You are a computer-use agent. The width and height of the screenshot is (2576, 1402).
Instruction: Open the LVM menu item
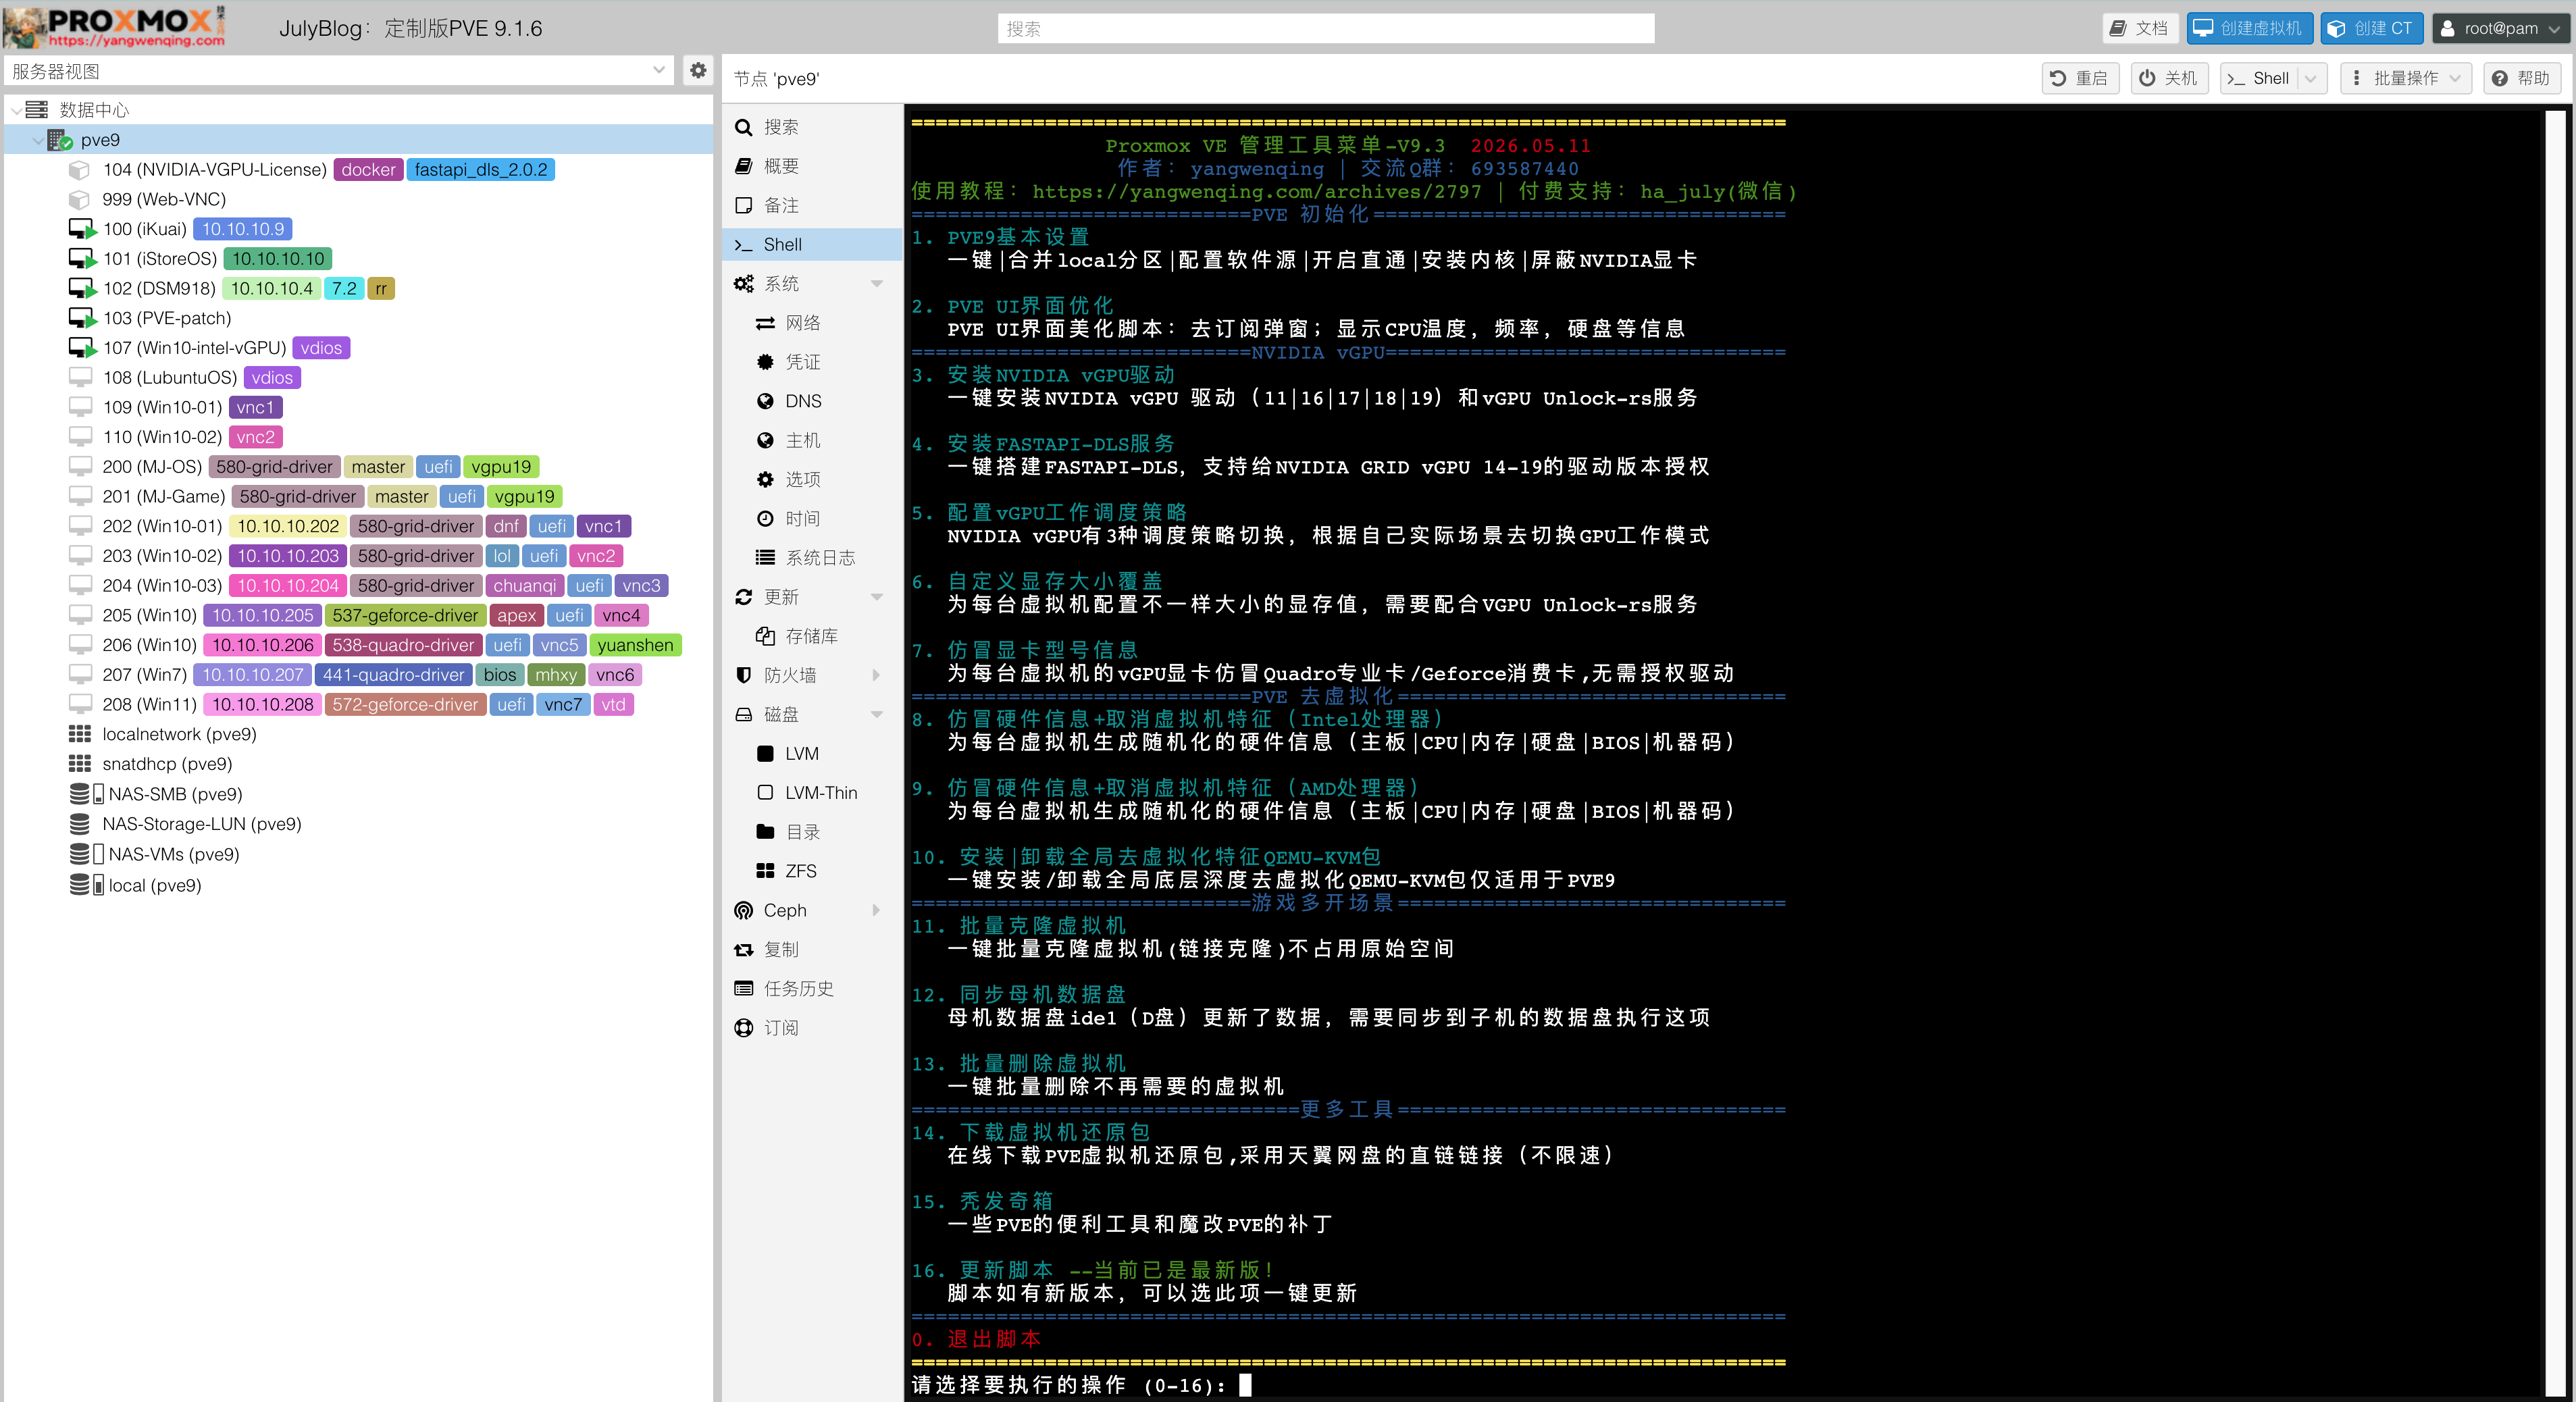[x=812, y=754]
